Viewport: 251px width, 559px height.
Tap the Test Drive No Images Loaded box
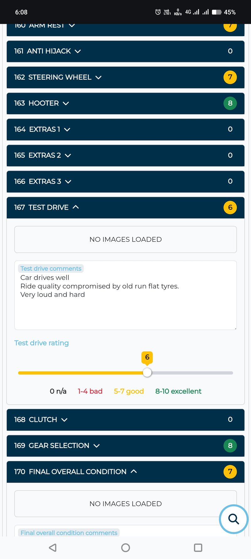click(125, 239)
